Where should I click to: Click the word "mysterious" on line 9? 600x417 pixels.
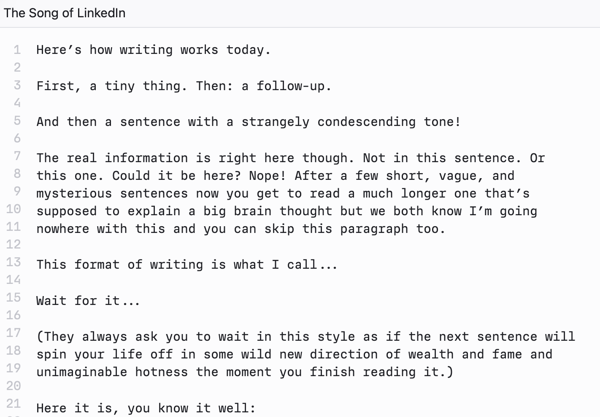(74, 194)
